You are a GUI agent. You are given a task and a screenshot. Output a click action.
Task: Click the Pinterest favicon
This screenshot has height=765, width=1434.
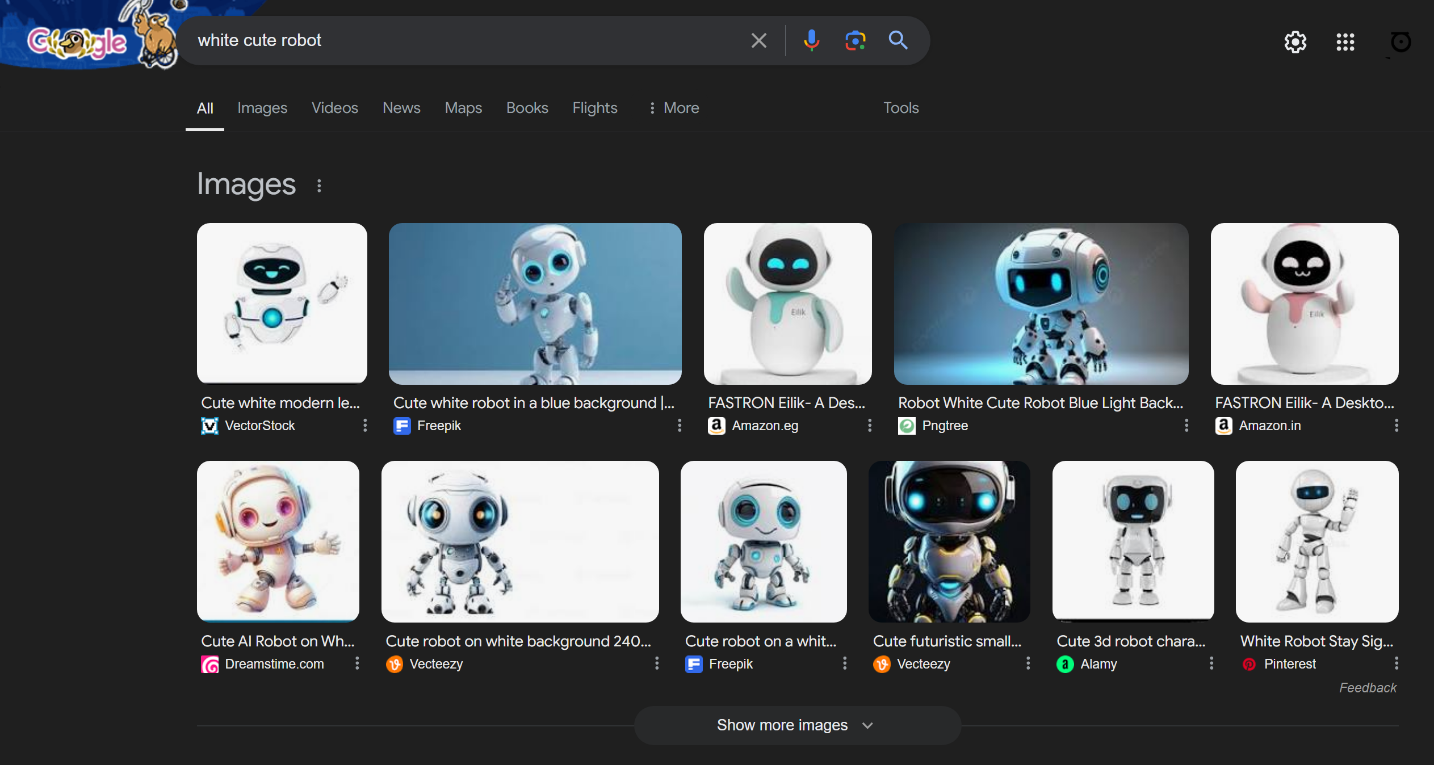pyautogui.click(x=1249, y=664)
